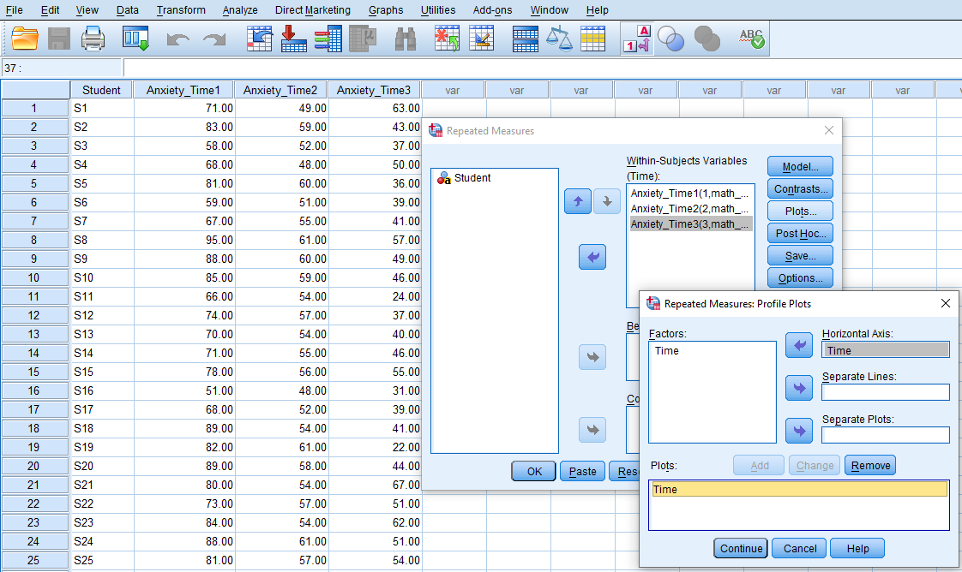
Task: Click the Split File icon
Action: [x=526, y=39]
